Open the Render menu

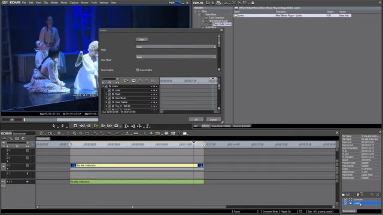pyautogui.click(x=84, y=2)
